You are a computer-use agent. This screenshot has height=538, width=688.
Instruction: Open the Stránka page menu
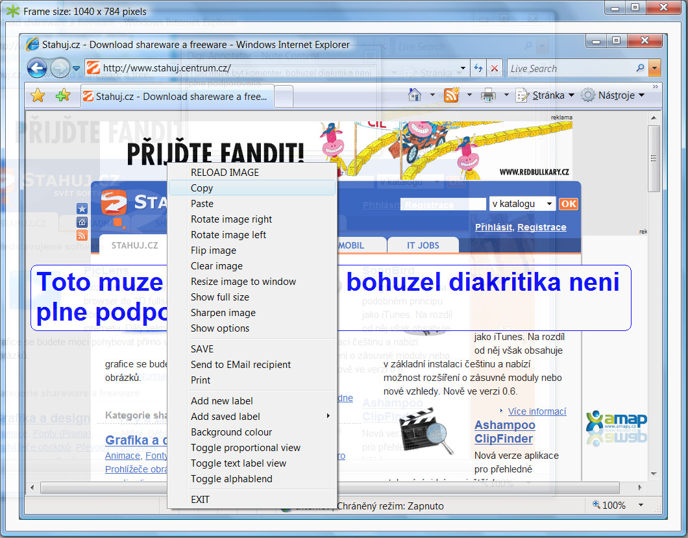[x=545, y=95]
